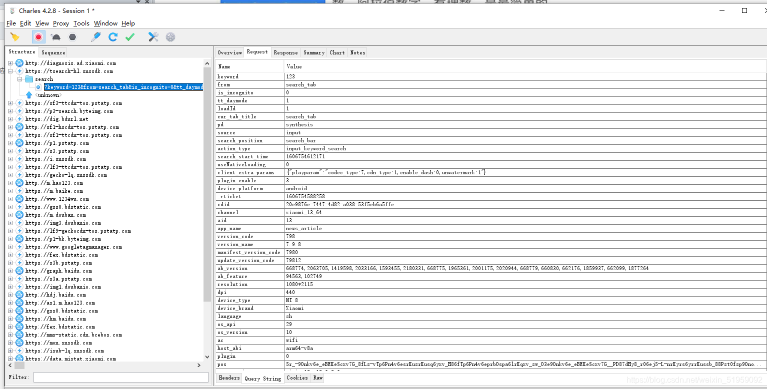Select the client_extra_params row
The image size is (767, 389).
pyautogui.click(x=491, y=172)
